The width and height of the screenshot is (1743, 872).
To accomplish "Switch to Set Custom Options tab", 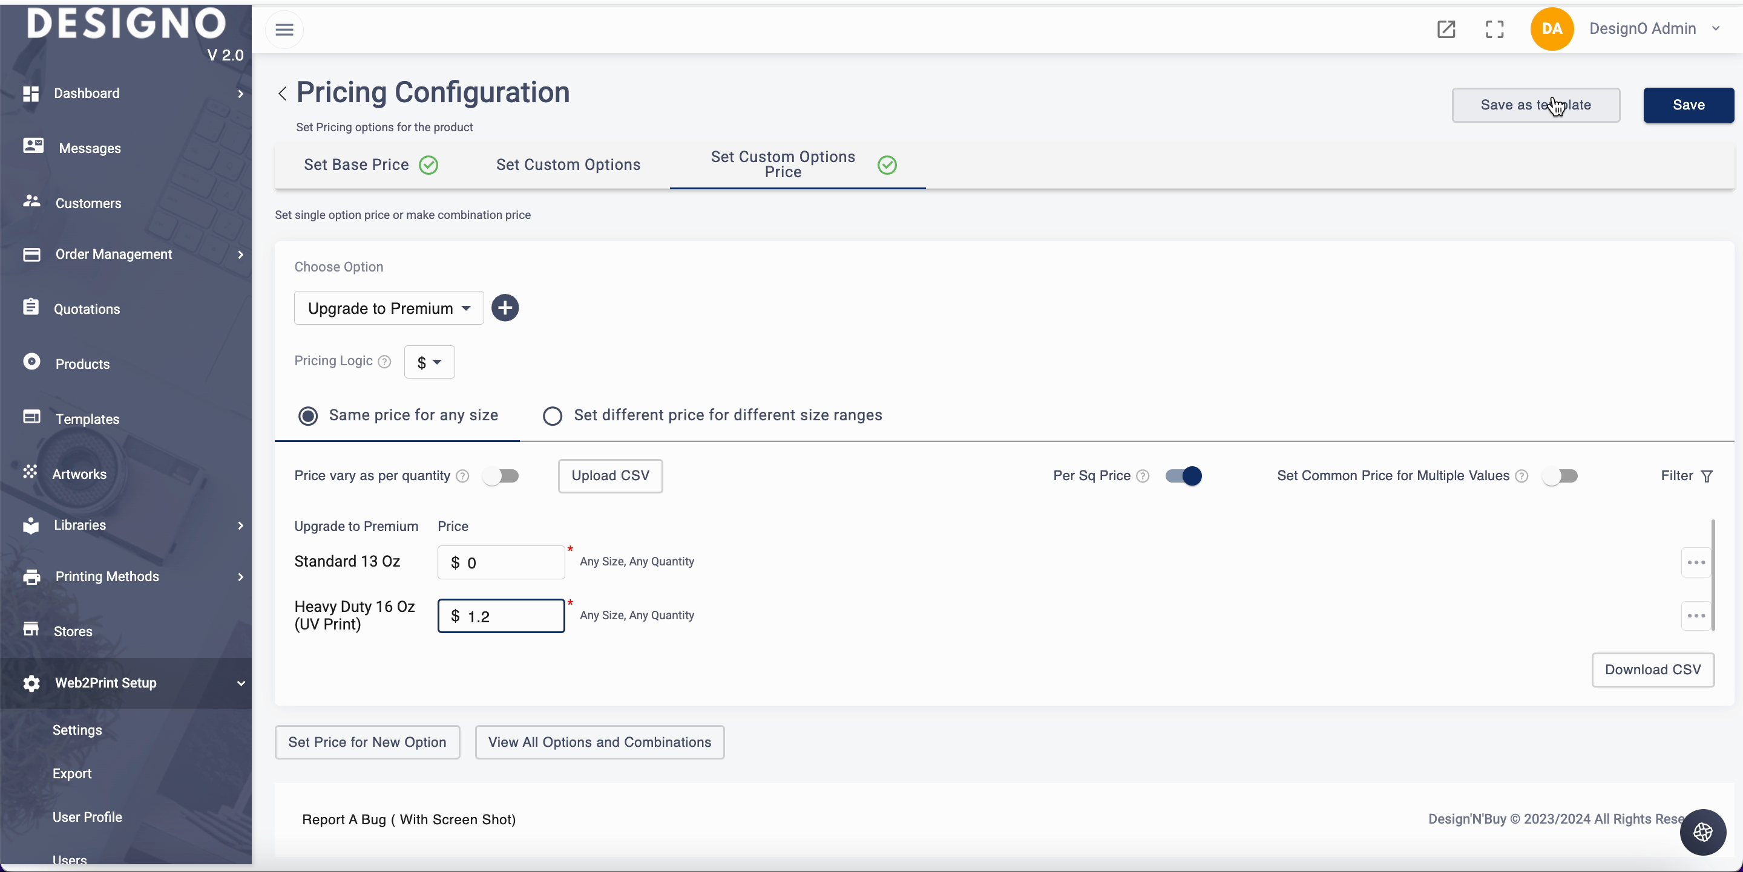I will [568, 165].
